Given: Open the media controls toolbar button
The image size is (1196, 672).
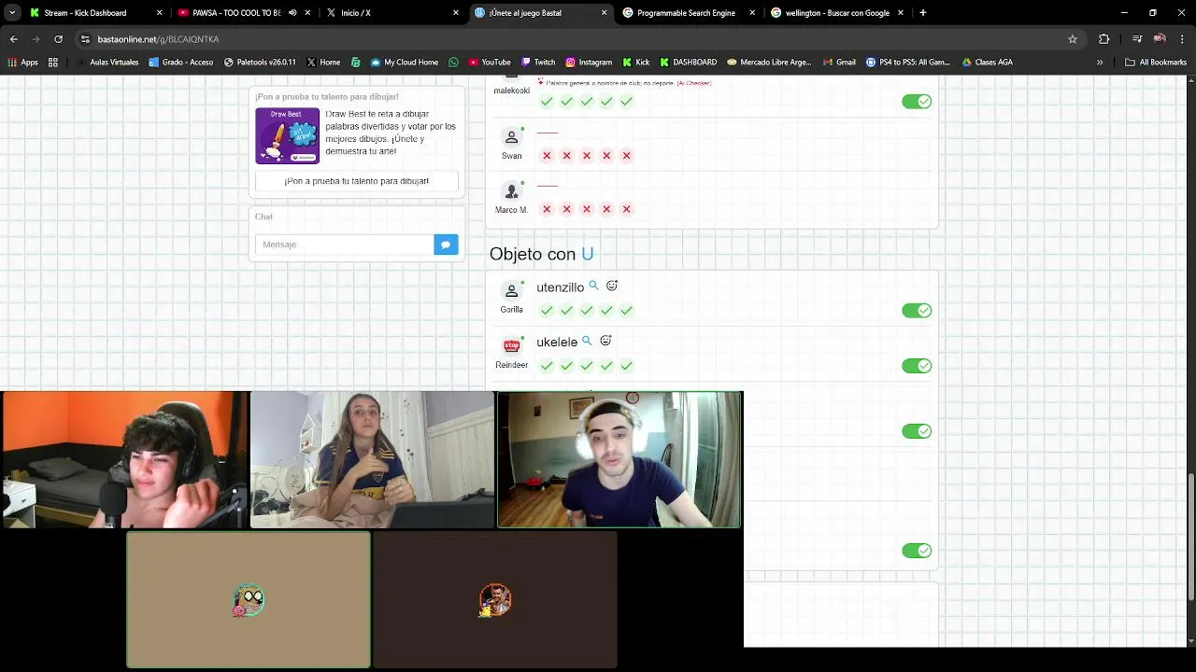Looking at the screenshot, I should point(1137,39).
